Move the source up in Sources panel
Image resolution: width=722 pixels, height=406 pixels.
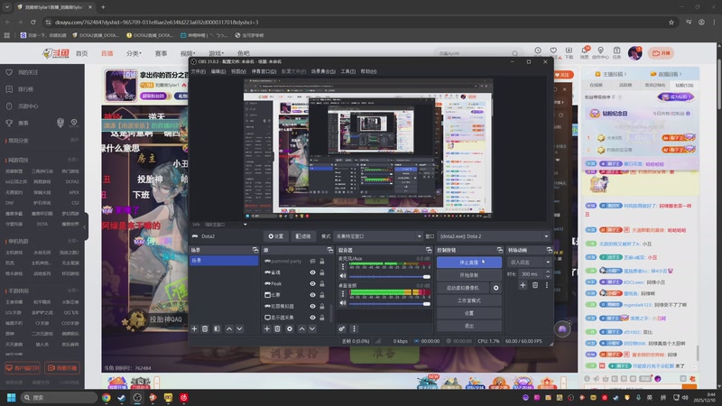coord(301,328)
